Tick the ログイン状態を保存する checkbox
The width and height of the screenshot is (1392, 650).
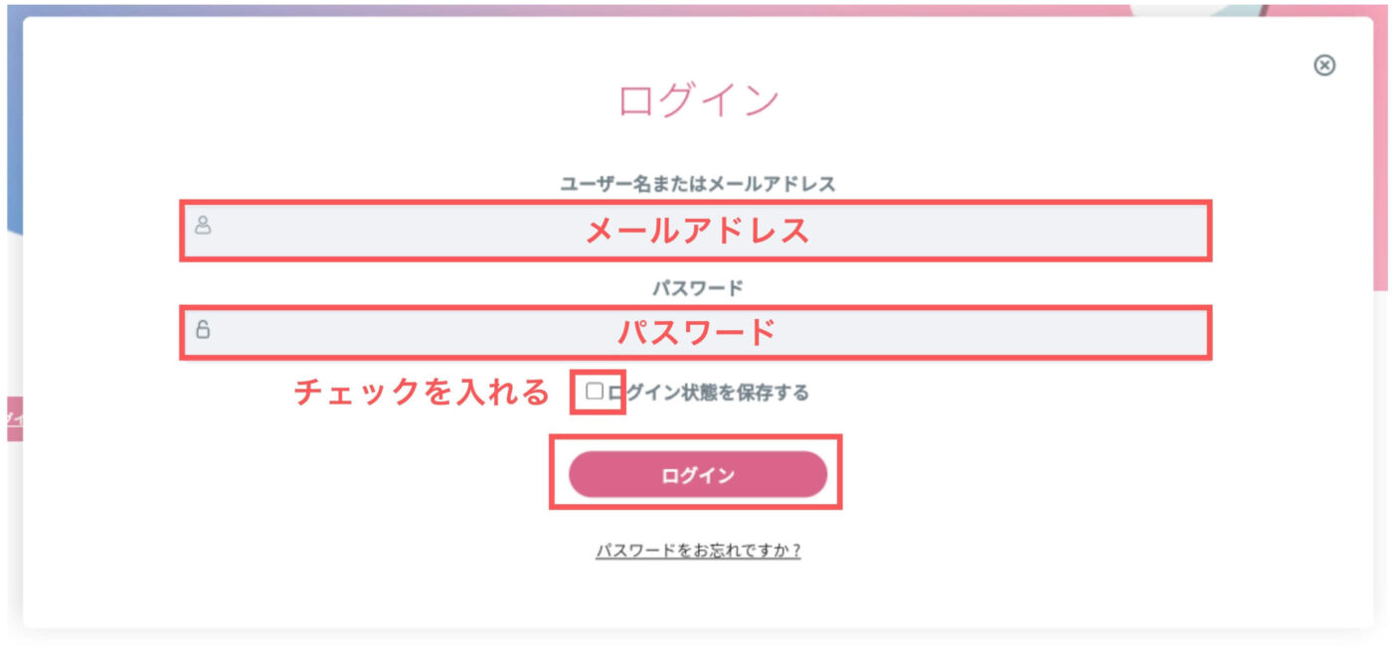(595, 392)
